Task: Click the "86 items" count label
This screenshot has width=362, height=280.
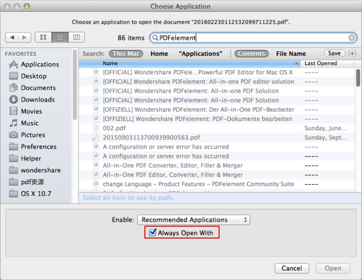Action: click(x=131, y=38)
